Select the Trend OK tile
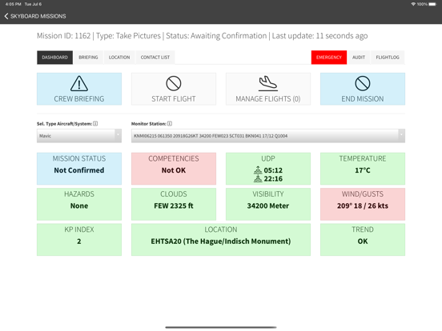 (x=363, y=240)
